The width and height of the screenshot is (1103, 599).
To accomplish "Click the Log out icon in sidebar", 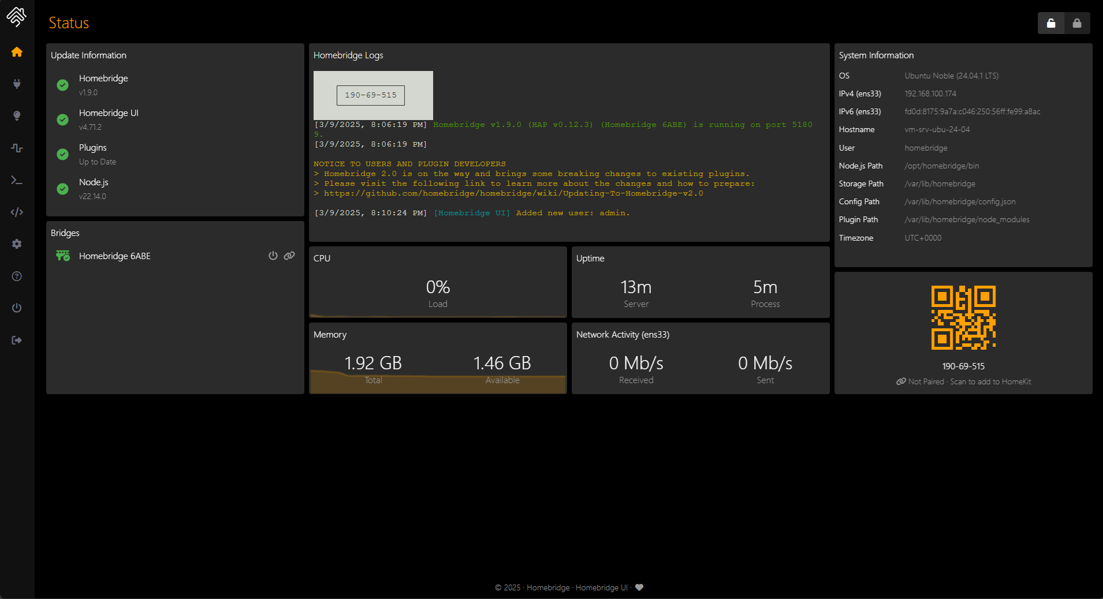I will pos(17,340).
